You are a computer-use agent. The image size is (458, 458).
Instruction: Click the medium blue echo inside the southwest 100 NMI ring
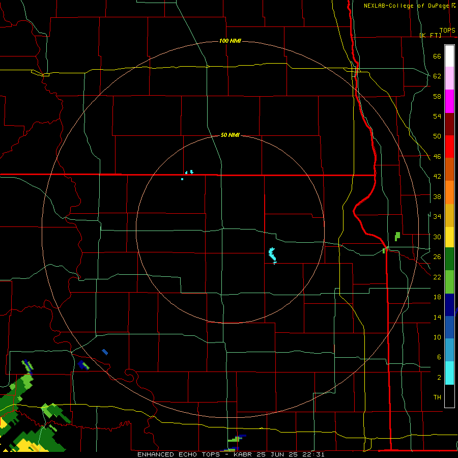(x=105, y=352)
